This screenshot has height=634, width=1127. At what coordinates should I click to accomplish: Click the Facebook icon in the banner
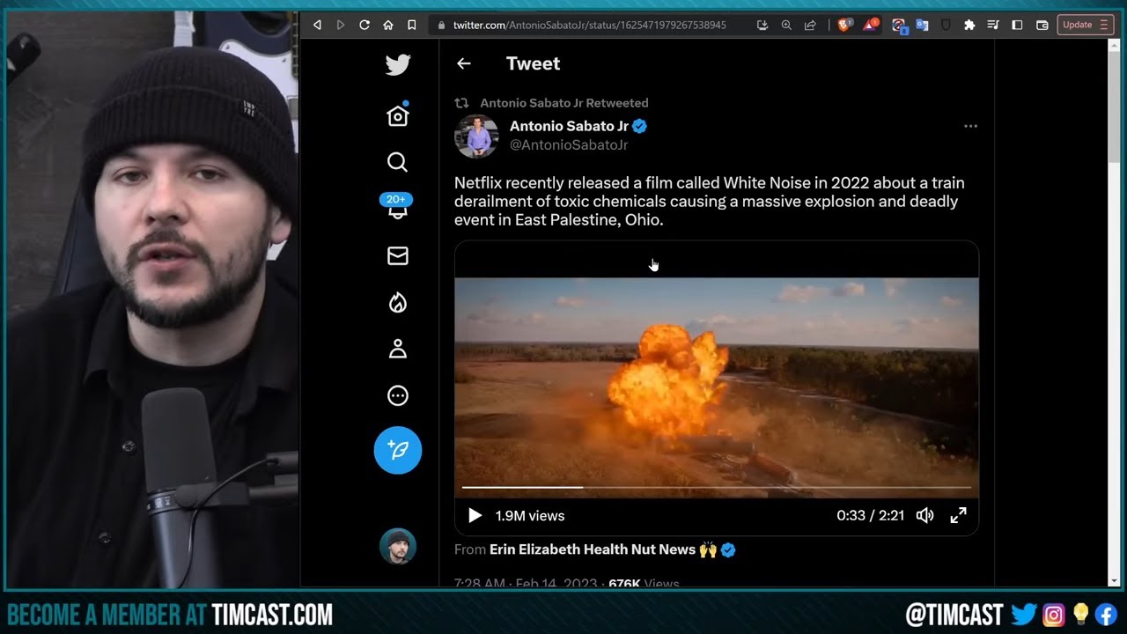coord(1106,614)
